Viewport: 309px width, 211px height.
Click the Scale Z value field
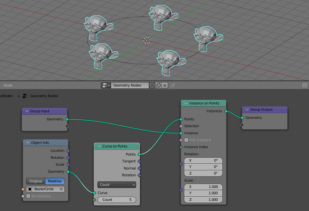pos(203,200)
